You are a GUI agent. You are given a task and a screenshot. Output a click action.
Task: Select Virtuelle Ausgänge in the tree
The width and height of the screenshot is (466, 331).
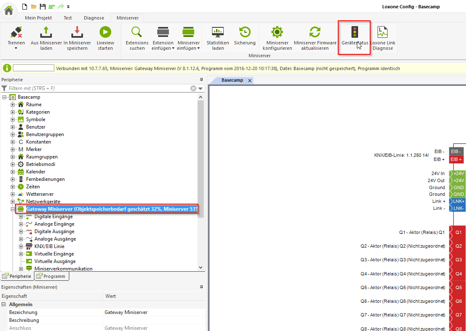tap(55, 261)
